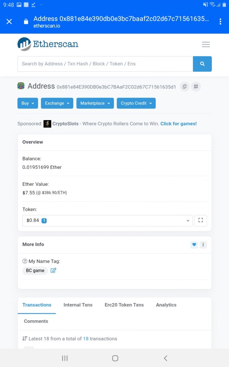The height and width of the screenshot is (367, 229).
Task: Expand the Exchange dropdown
Action: (57, 103)
